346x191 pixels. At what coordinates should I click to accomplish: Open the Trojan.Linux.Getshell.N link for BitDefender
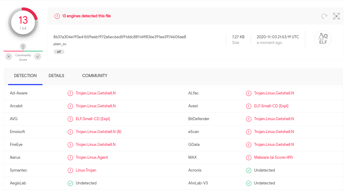tap(274, 119)
